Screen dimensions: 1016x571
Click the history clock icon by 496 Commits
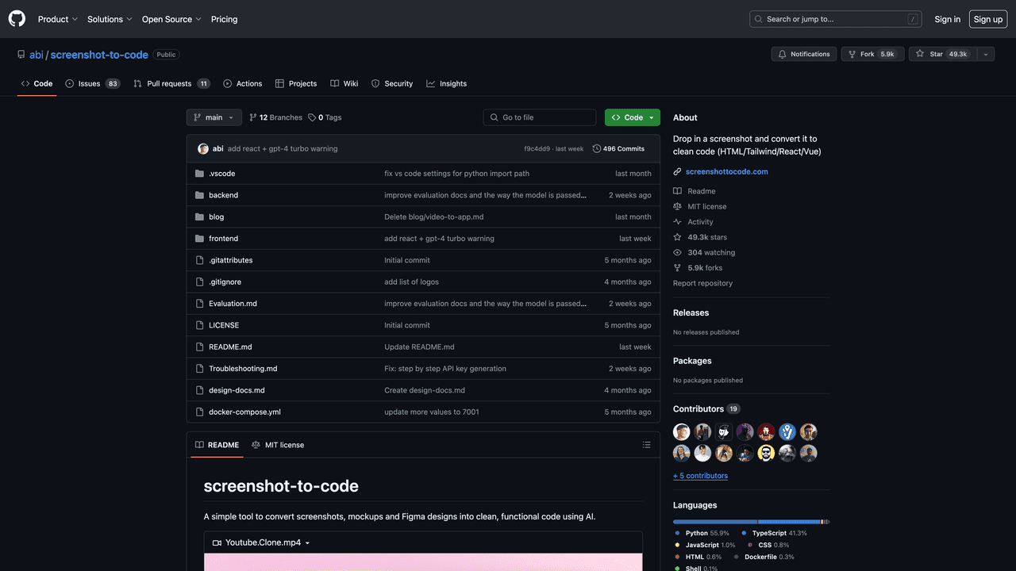[x=597, y=149]
